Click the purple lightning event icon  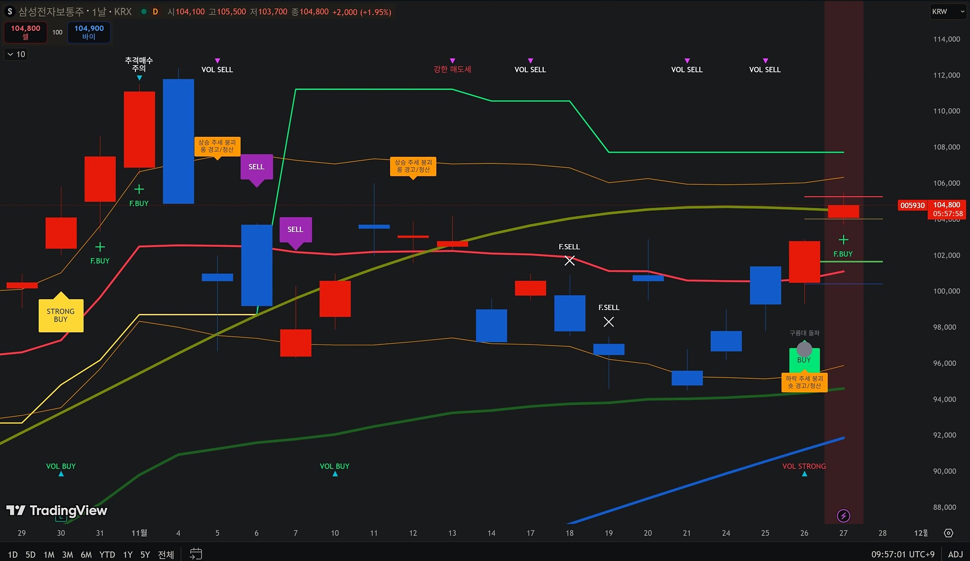click(x=843, y=516)
